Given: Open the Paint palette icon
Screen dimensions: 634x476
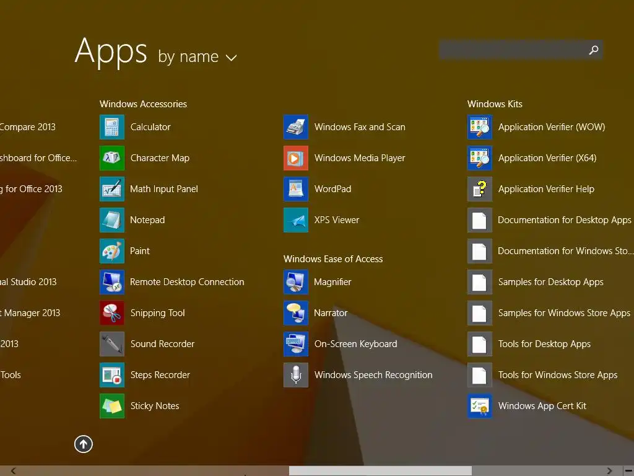Looking at the screenshot, I should (112, 251).
